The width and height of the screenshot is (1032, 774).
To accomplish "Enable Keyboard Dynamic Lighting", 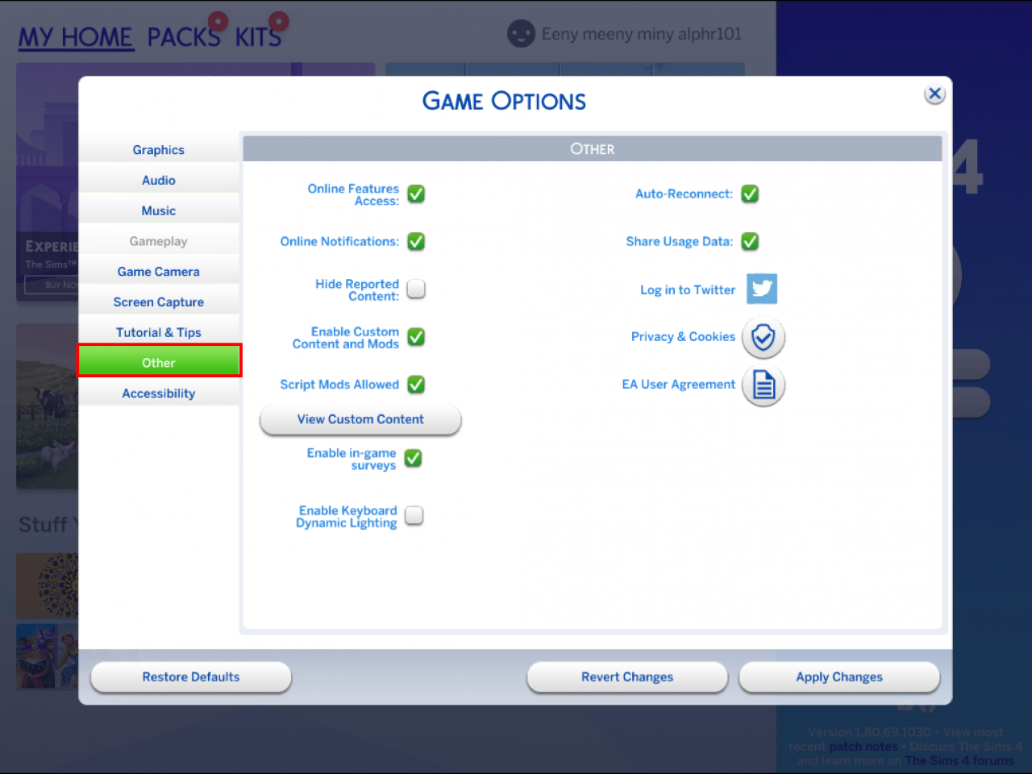I will coord(414,516).
